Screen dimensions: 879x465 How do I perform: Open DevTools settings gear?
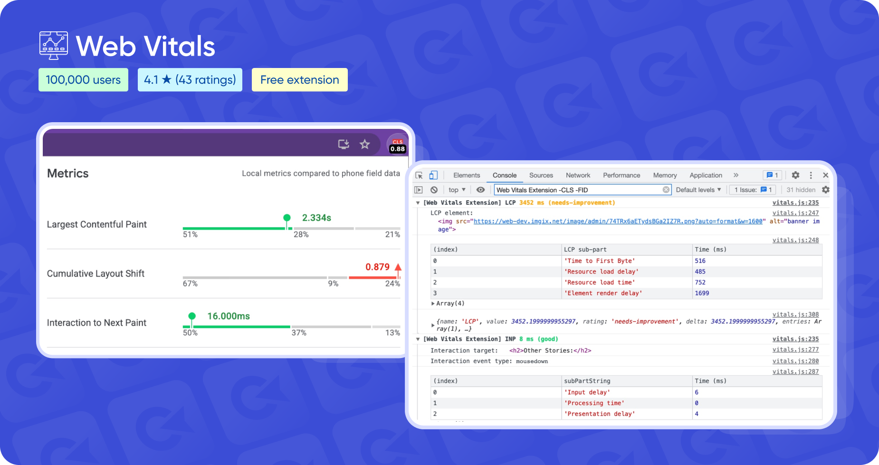tap(795, 175)
